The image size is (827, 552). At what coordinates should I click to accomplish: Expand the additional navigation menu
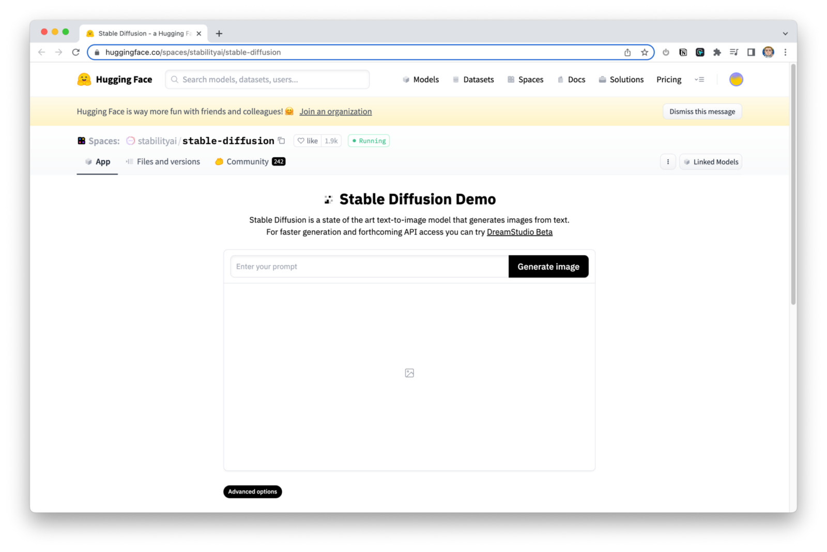pos(699,80)
